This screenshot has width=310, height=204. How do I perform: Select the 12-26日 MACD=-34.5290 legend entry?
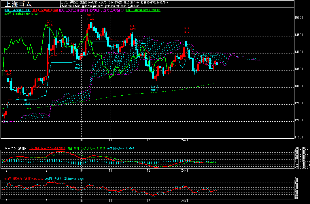click(47, 148)
